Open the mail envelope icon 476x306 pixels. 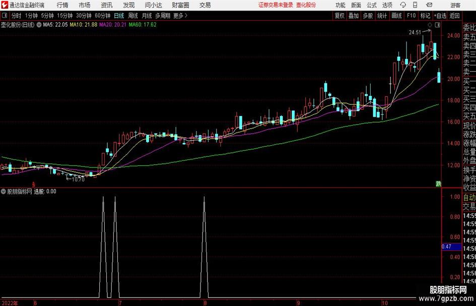(429, 5)
